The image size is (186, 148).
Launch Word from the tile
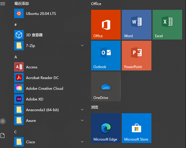[x=137, y=25]
